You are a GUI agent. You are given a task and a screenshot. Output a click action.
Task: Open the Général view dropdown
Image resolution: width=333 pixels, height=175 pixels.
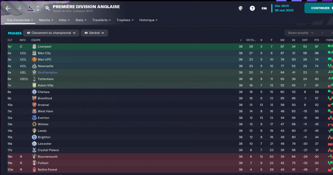(94, 33)
